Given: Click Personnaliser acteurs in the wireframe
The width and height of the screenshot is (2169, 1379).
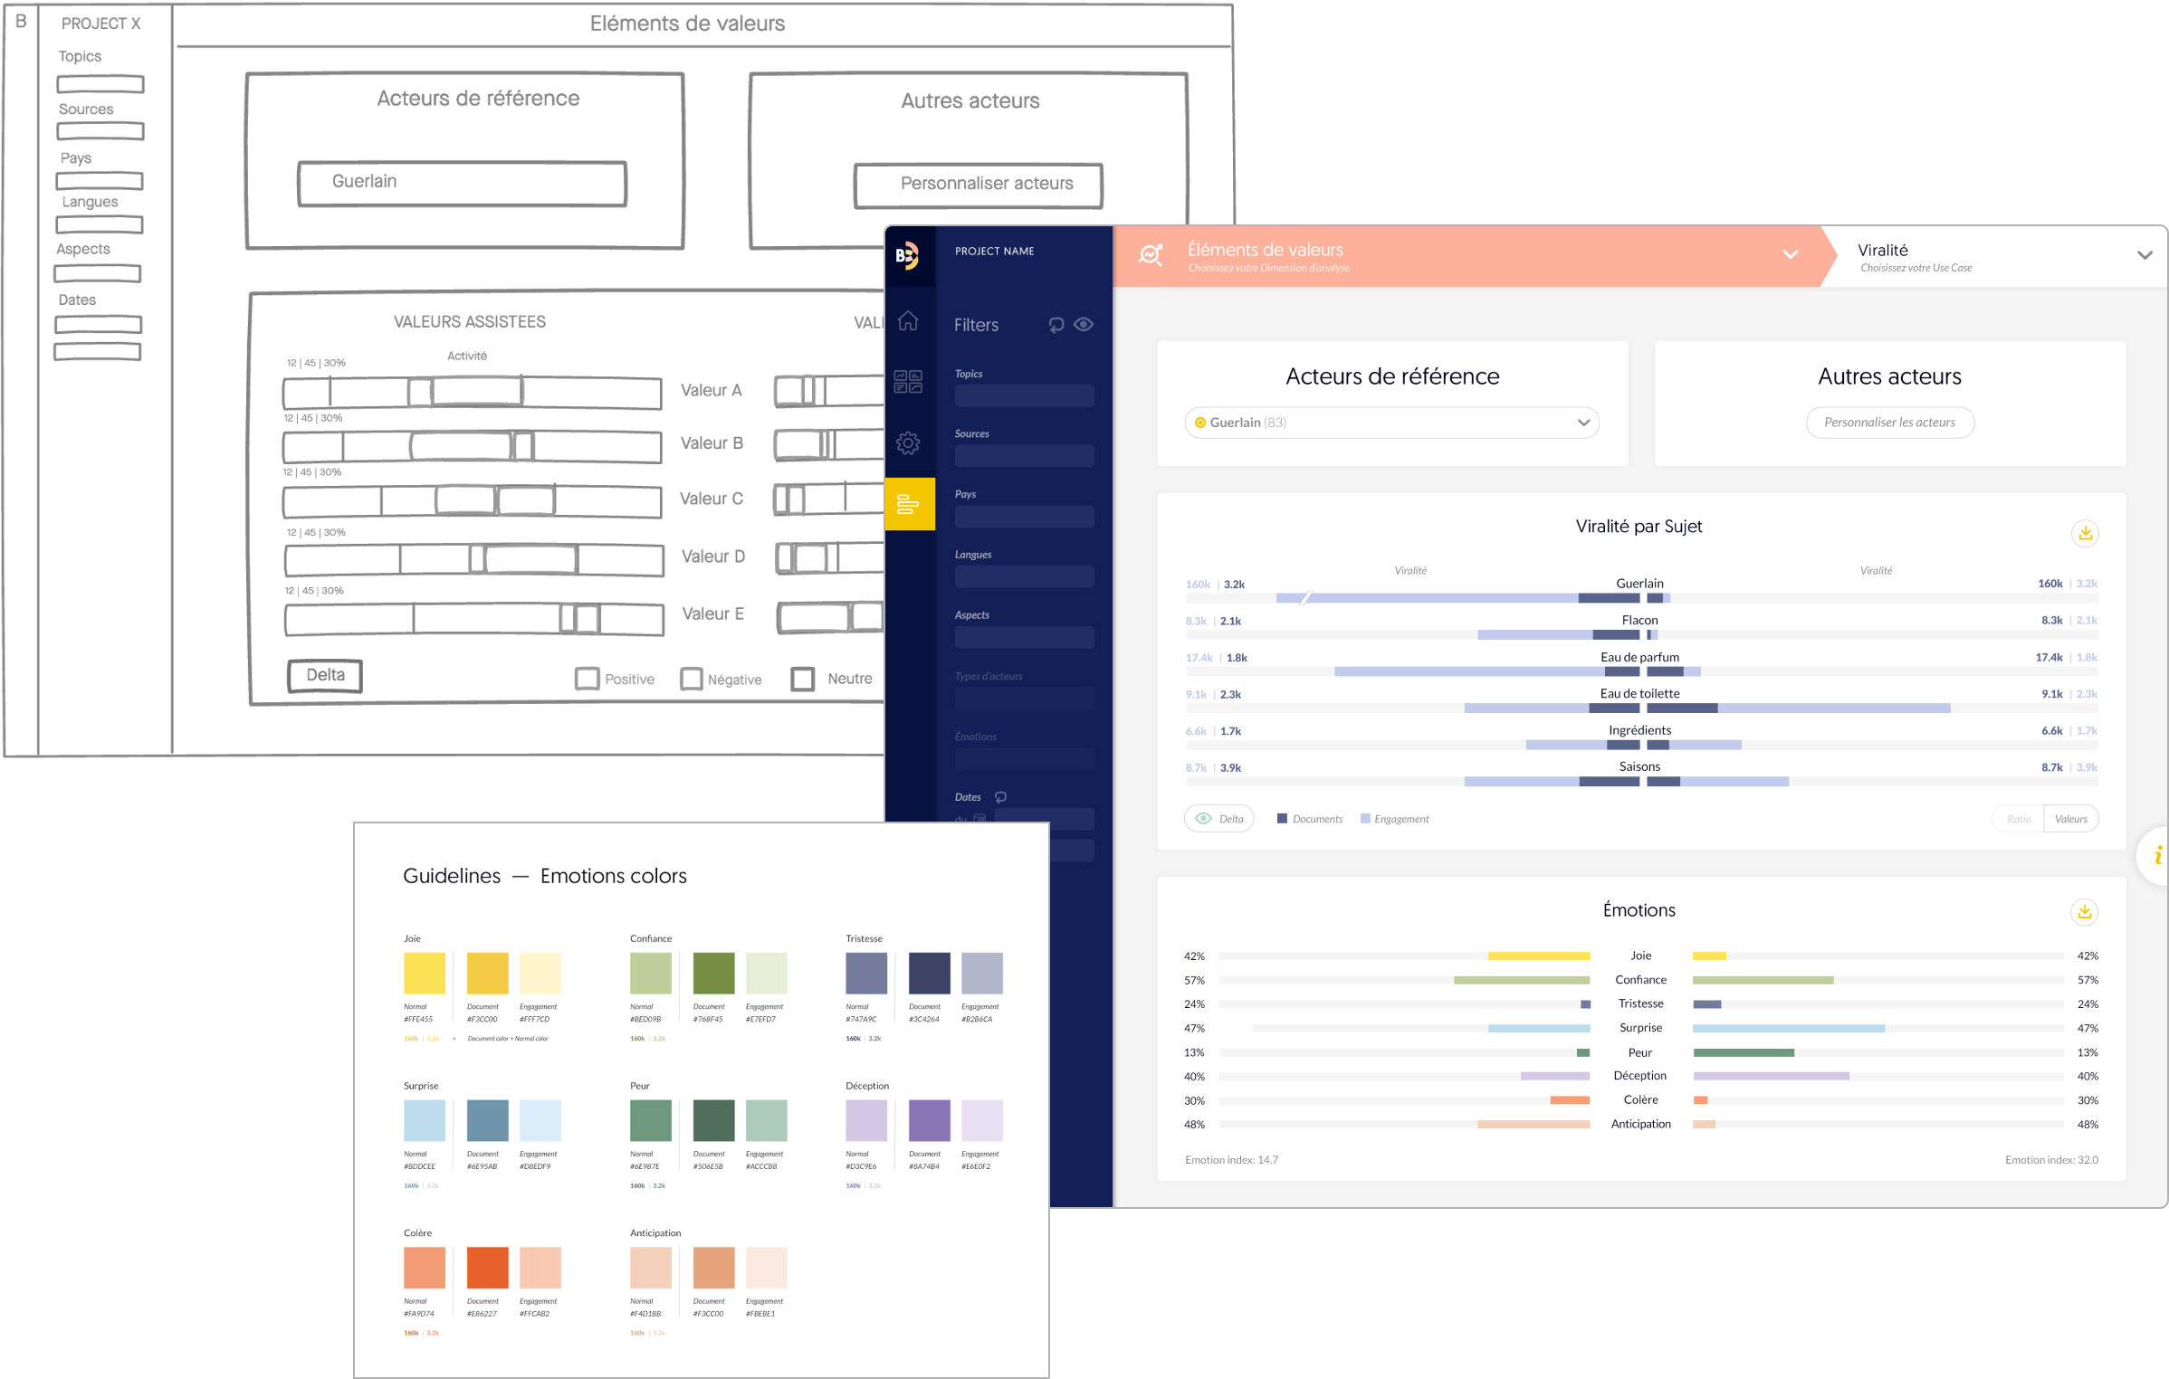Looking at the screenshot, I should click(978, 185).
